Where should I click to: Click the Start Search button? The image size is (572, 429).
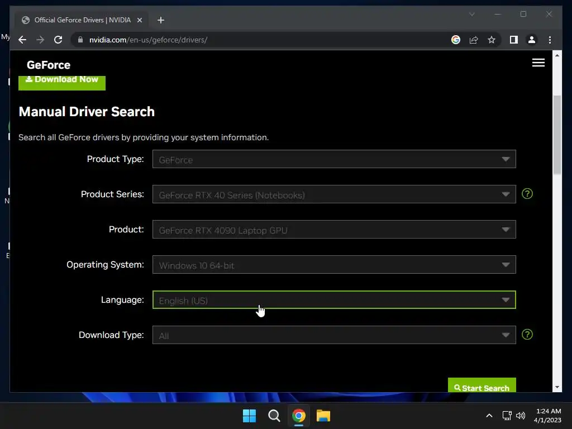click(482, 385)
